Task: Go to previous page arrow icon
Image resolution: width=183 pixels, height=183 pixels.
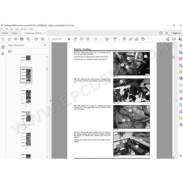Action: [x=36, y=39]
